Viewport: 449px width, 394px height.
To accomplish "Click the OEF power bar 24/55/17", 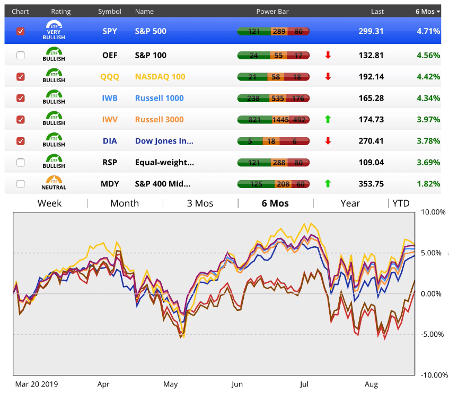I will [274, 55].
